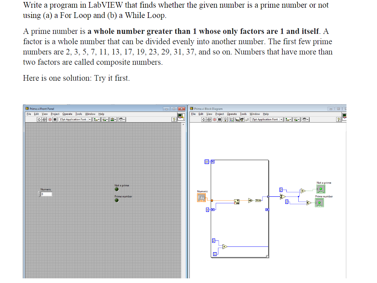Click the Front Panel vertical scrollbar
This screenshot has height=283, width=377.
184,199
